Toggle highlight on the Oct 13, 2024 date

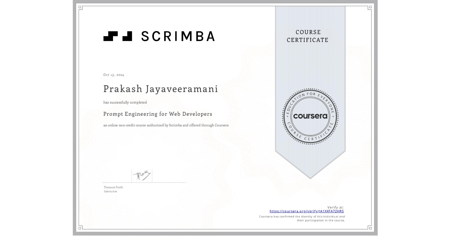point(114,75)
